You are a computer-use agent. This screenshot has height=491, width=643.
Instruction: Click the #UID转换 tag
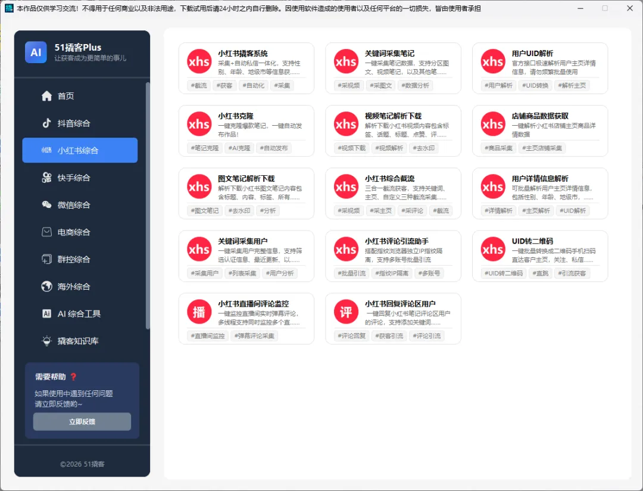(535, 85)
